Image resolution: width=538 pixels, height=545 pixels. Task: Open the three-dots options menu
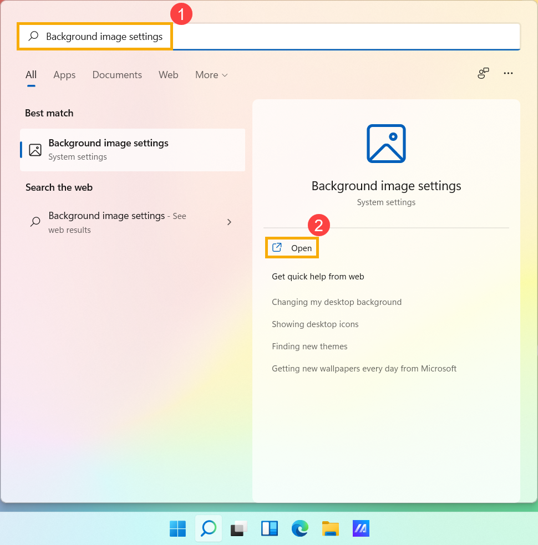[508, 73]
